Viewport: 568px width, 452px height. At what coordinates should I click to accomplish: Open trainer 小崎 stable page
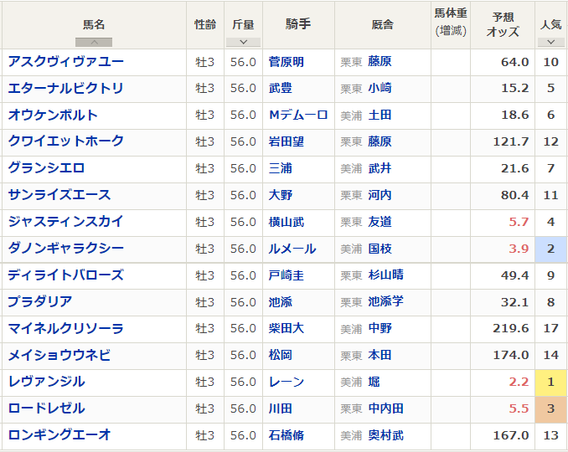click(380, 88)
